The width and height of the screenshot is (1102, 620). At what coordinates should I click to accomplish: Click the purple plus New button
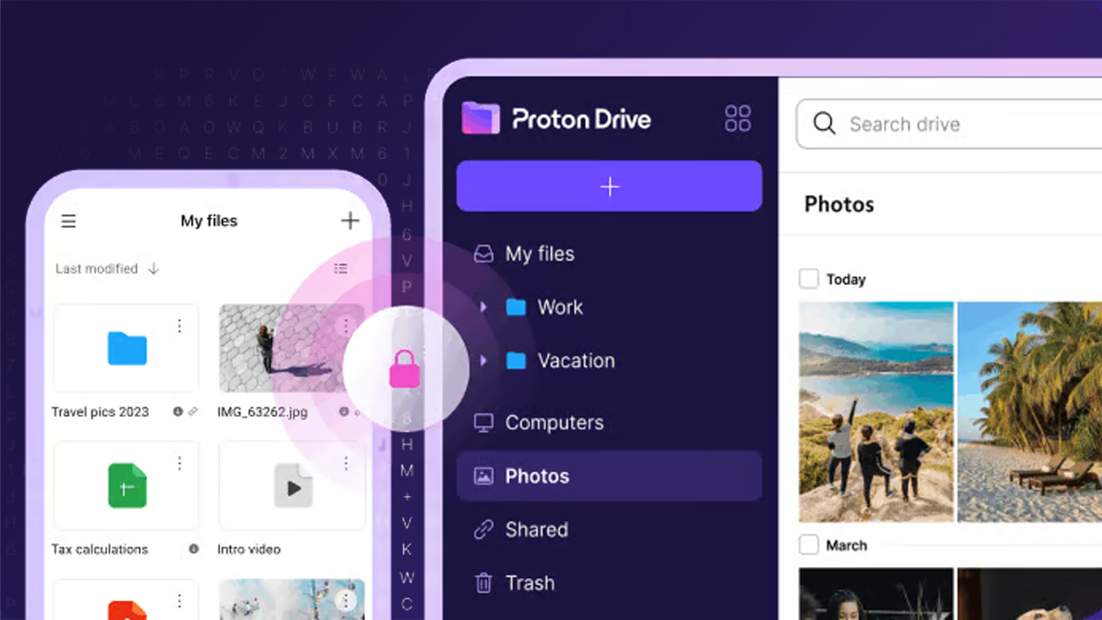pos(610,186)
